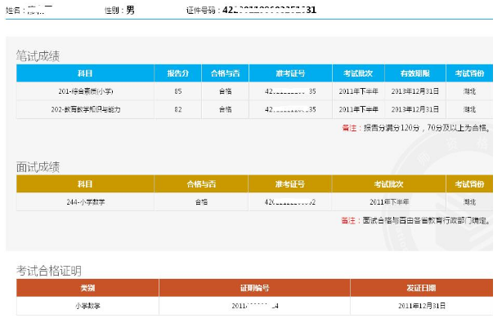Click 2011年下半年 in the 202-教育教学 row
Viewport: 502px width, 318px height.
(359, 109)
